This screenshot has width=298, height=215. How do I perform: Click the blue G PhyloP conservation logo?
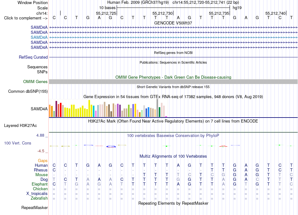click(111, 146)
